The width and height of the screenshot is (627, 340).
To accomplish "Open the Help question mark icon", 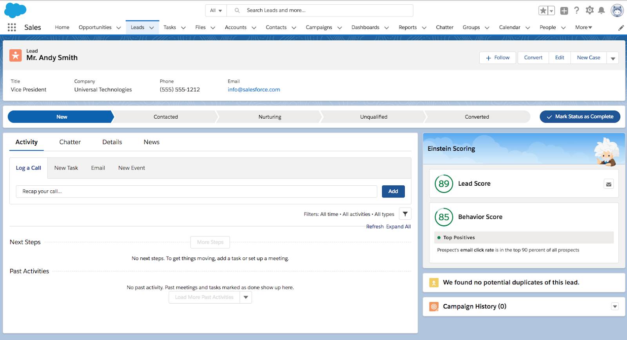I will pyautogui.click(x=576, y=10).
